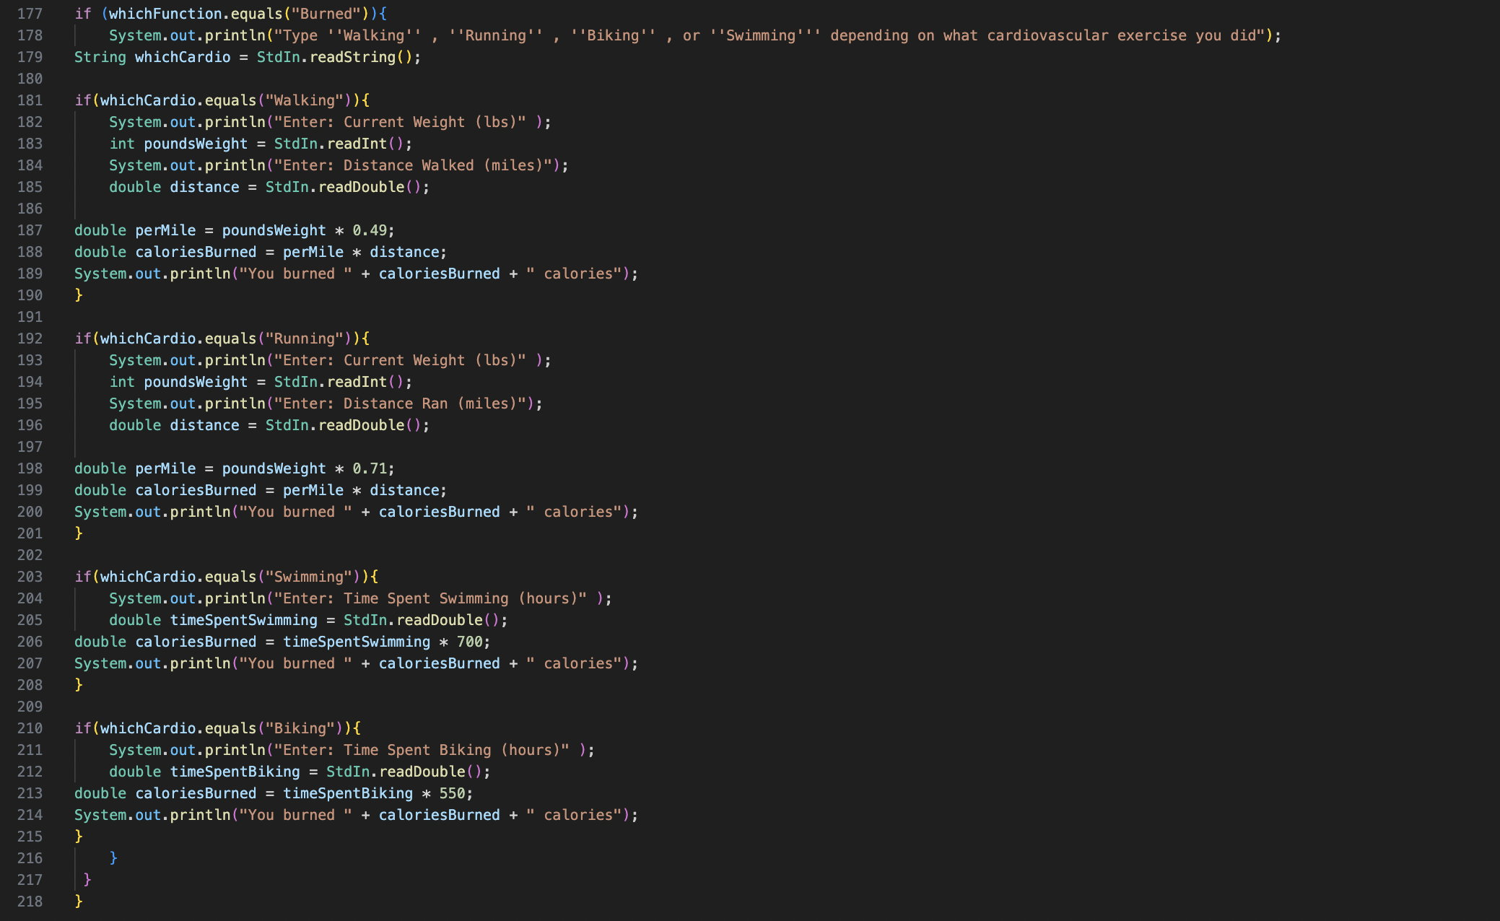Place cursor on the 0.71 multiplier value
The width and height of the screenshot is (1500, 921).
pos(370,468)
